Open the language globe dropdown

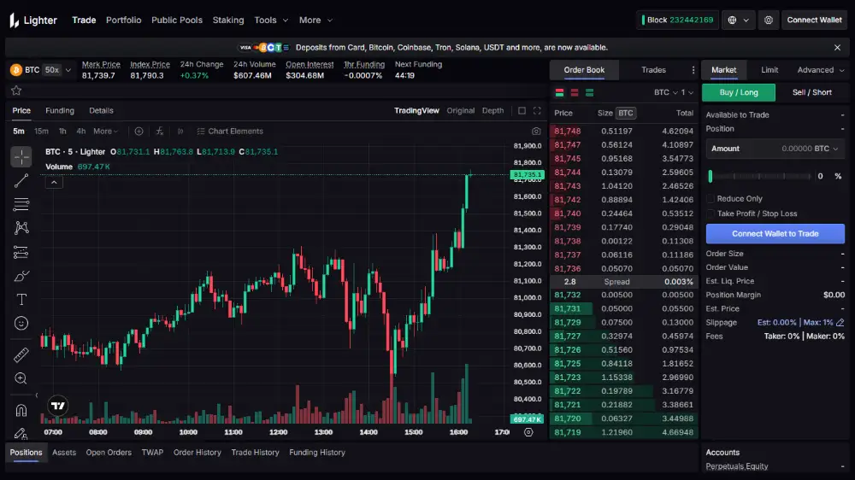[x=739, y=20]
